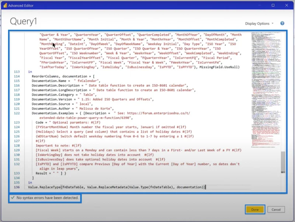Image resolution: width=295 pixels, height=222 pixels.
Task: Click 'No syntax errors have been detected.' message
Action: coord(48,198)
